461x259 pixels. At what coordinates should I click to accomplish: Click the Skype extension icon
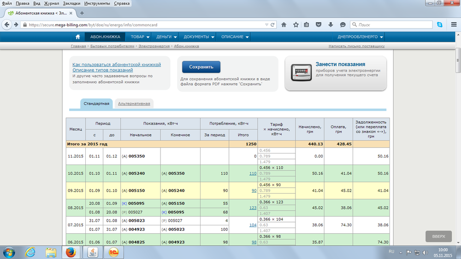pos(440,25)
